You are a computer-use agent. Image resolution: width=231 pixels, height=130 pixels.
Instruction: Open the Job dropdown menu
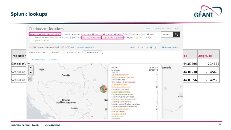[132, 48]
